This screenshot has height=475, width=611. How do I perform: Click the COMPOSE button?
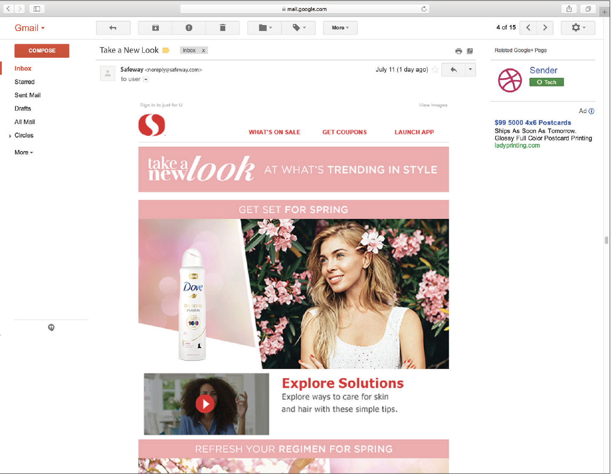(42, 51)
